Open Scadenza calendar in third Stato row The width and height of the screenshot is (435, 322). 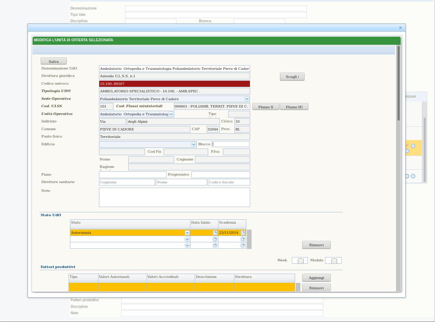tap(243, 245)
